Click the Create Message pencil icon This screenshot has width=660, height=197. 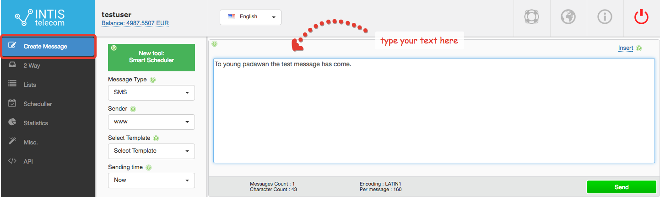(x=12, y=46)
